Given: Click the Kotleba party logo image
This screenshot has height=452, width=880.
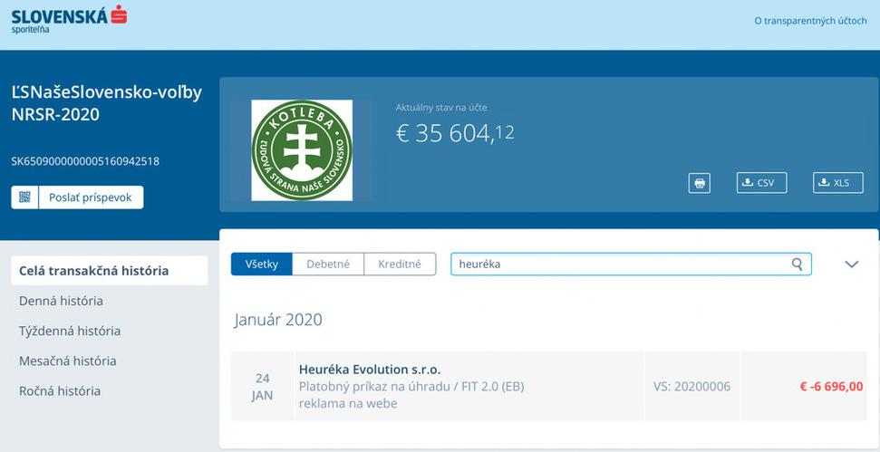Looking at the screenshot, I should (302, 150).
